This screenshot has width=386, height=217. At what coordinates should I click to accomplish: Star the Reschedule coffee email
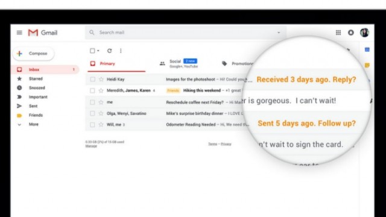(x=101, y=102)
